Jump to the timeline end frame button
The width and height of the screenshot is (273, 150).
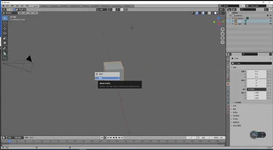[122, 138]
